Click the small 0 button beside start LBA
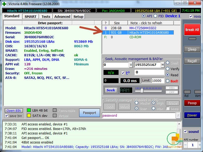 131,65
